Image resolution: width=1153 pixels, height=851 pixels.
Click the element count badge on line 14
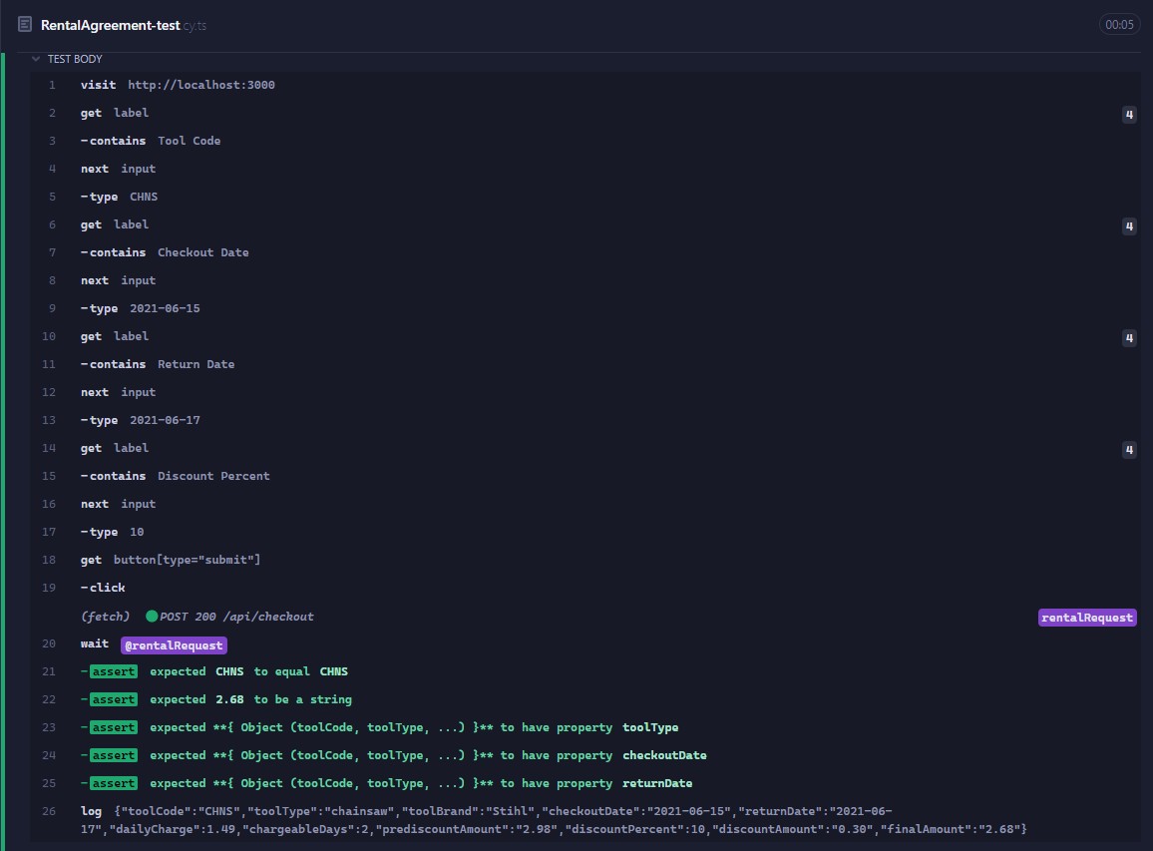[1129, 449]
